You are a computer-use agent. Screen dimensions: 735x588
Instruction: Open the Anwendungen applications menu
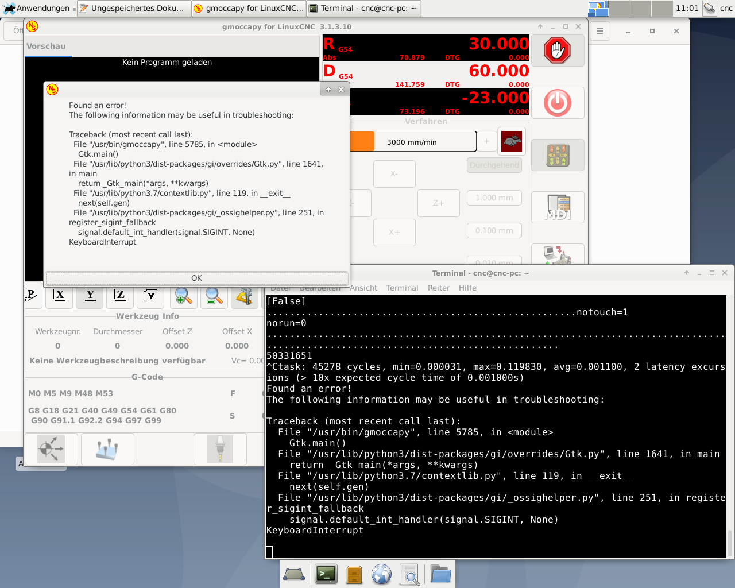(x=37, y=8)
